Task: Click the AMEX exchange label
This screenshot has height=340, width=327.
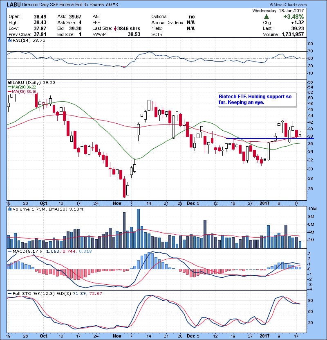Action: tap(112, 5)
